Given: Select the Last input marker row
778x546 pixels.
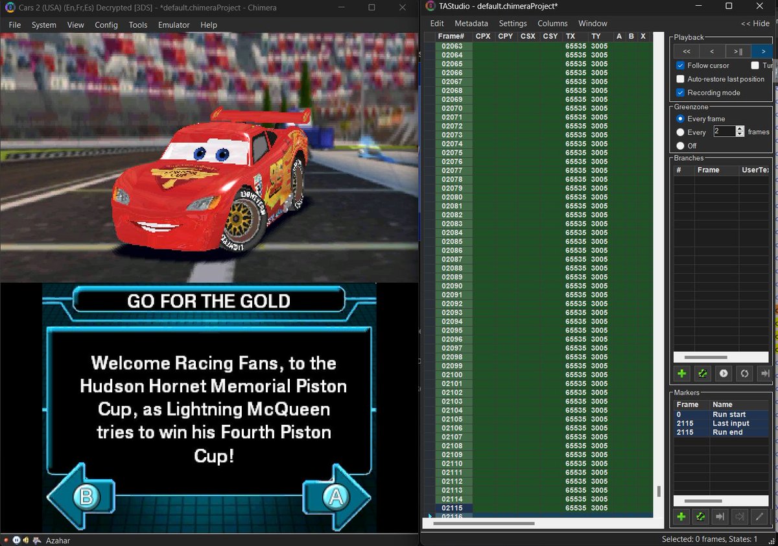Looking at the screenshot, I should click(x=722, y=423).
